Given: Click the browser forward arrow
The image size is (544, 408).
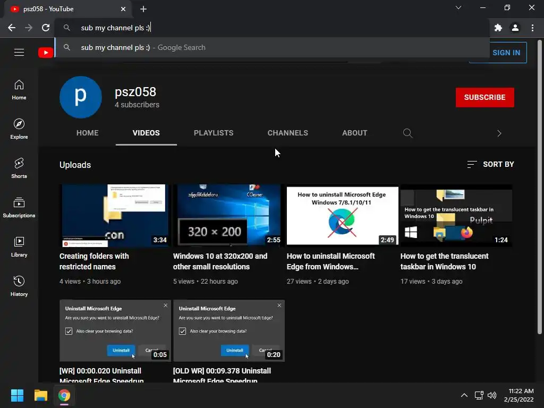Looking at the screenshot, I should (29, 28).
